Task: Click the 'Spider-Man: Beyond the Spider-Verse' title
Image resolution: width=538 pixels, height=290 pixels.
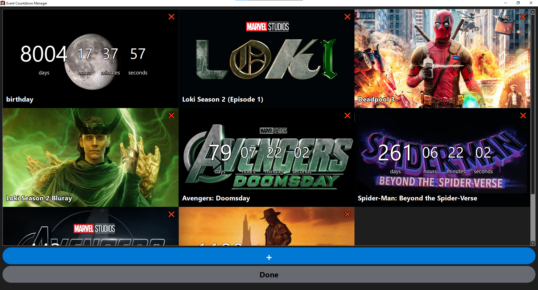Action: (418, 198)
